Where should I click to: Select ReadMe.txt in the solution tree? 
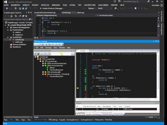click(x=17, y=47)
